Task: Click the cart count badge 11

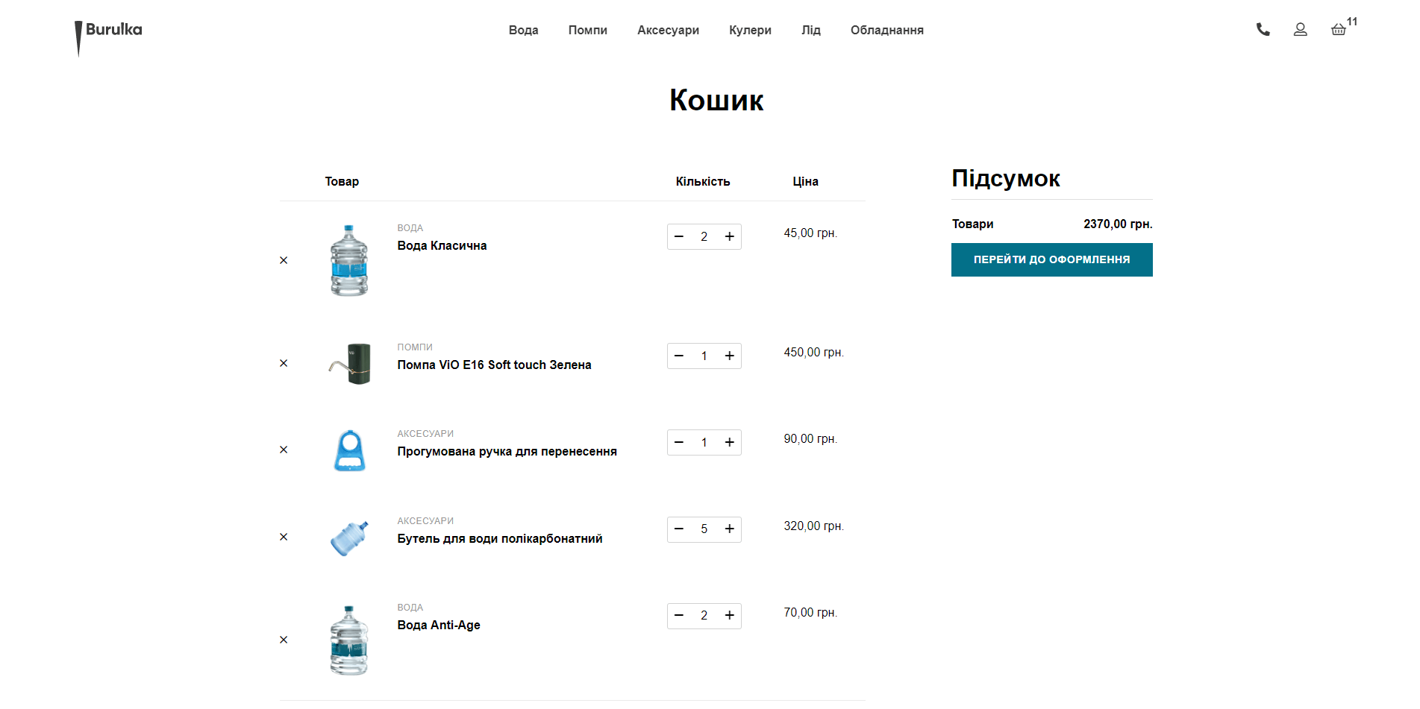Action: tap(1352, 22)
